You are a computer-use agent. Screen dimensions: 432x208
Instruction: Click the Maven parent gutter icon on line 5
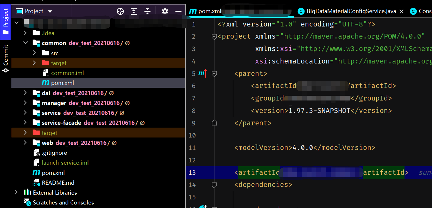click(203, 74)
